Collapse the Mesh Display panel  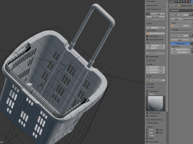point(147,123)
